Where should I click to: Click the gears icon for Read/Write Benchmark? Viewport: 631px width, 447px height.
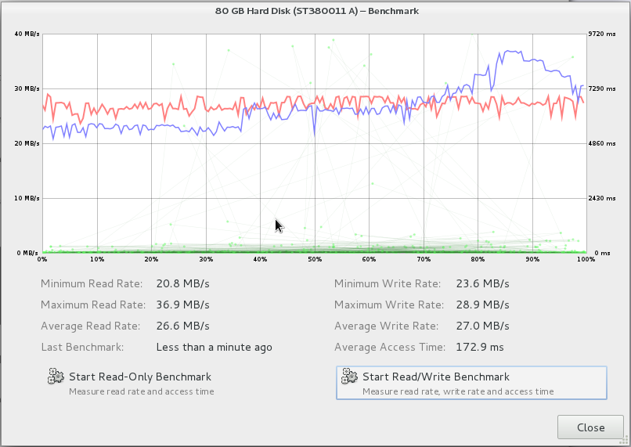pyautogui.click(x=349, y=376)
